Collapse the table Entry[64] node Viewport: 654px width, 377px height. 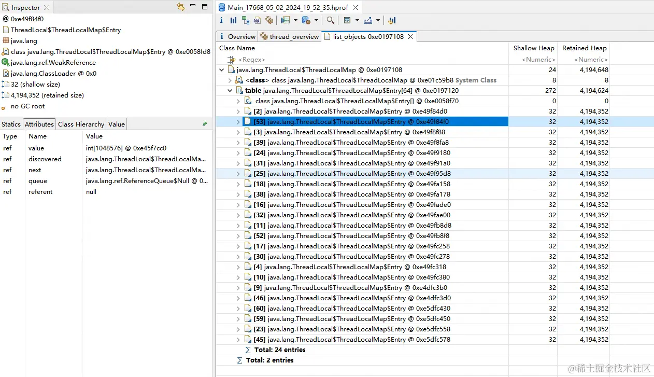click(x=230, y=90)
